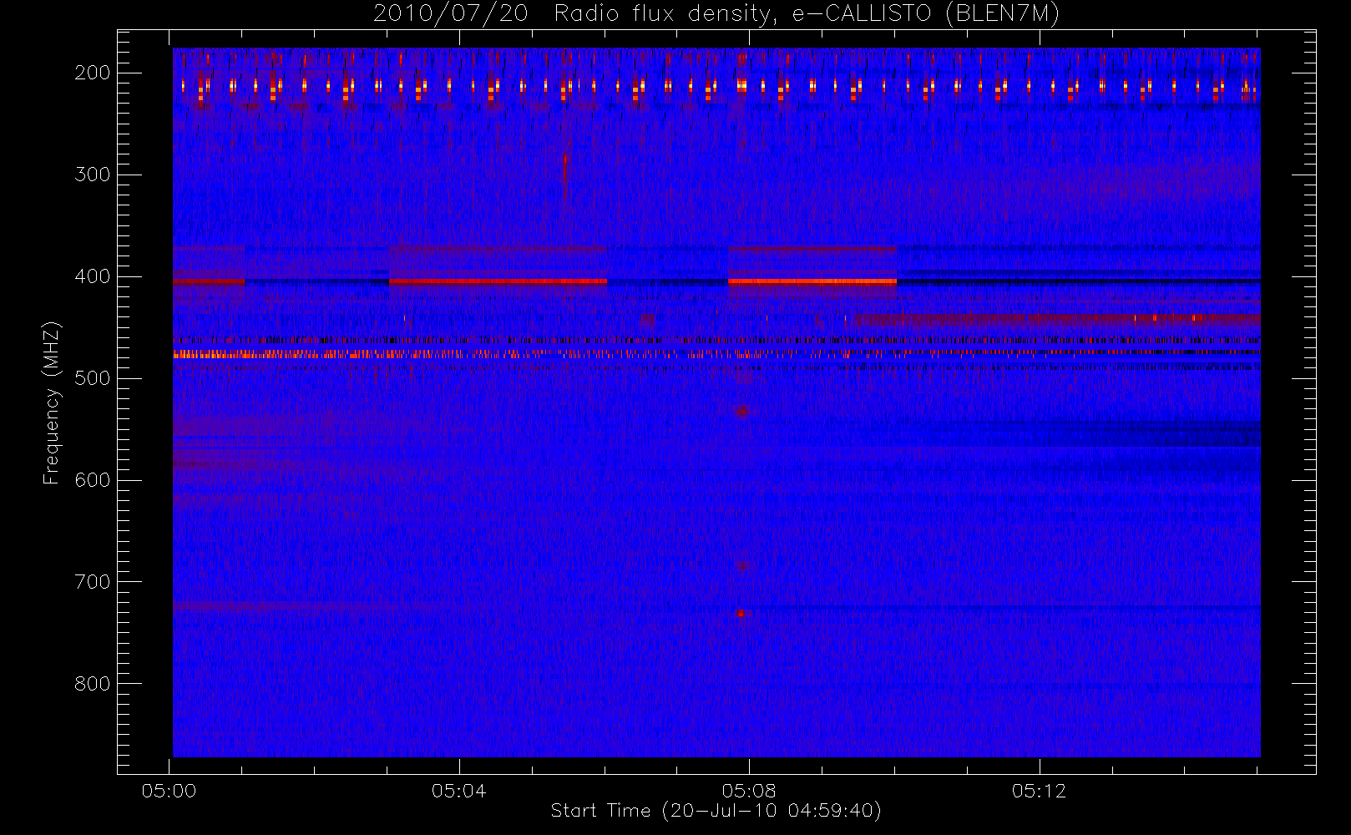Click the bright red 400 MHz band near 05:09
The height and width of the screenshot is (835, 1351).
coord(812,281)
